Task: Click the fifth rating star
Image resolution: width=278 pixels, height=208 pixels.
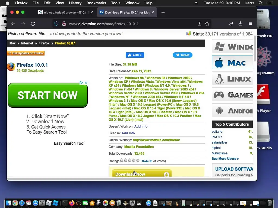Action: (138, 160)
